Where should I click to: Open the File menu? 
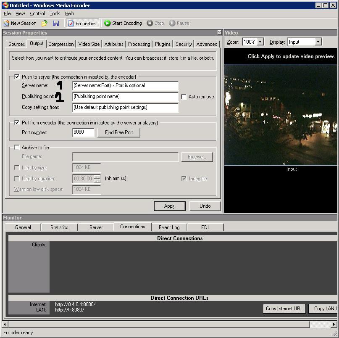tap(7, 13)
